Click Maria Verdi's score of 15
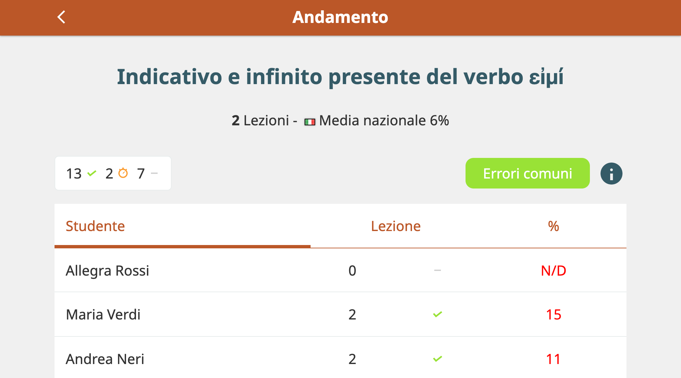 coord(553,315)
